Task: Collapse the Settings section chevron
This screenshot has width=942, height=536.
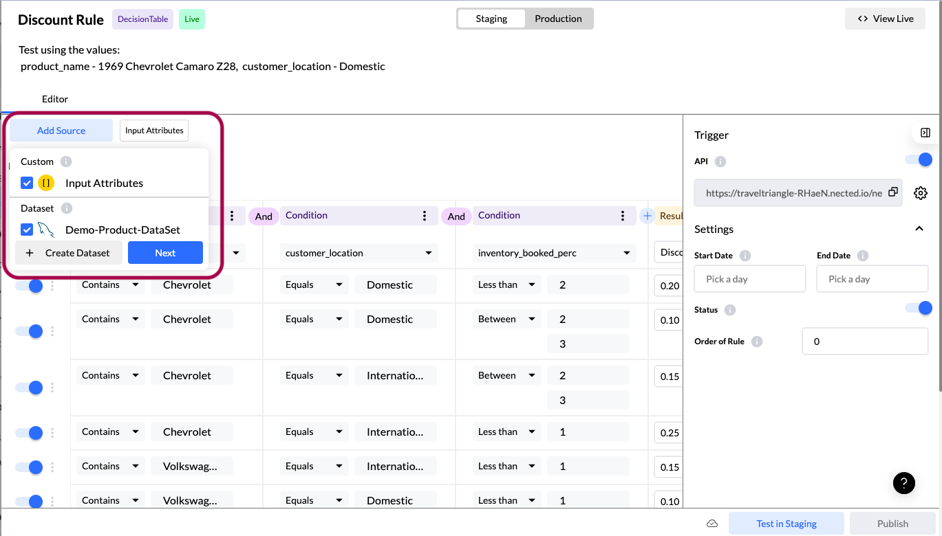Action: tap(919, 229)
